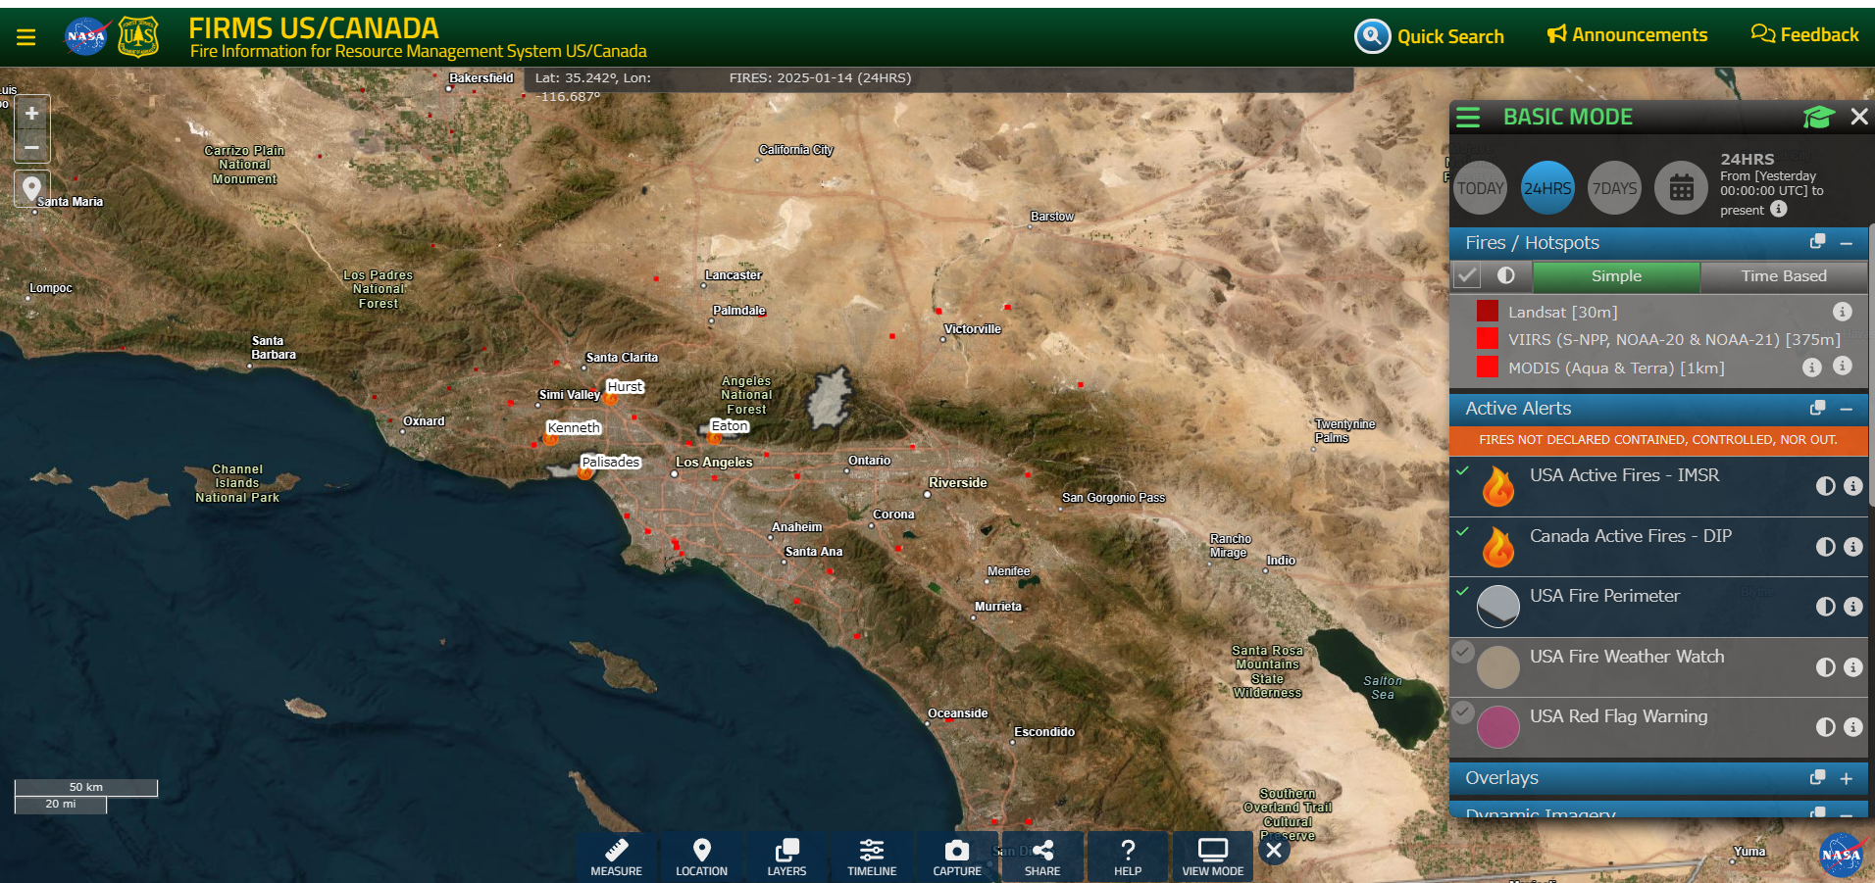This screenshot has width=1875, height=883.
Task: Open the Timeline tool
Action: pos(871,857)
